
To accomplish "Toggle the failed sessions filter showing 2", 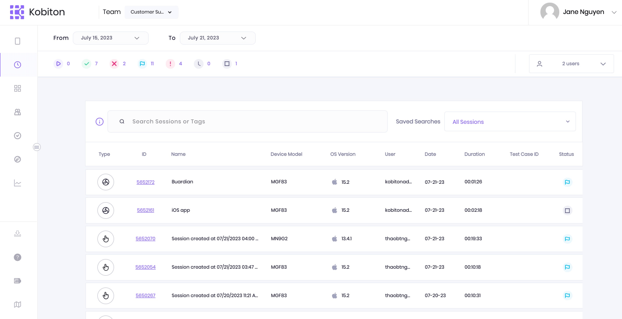I will 114,64.
